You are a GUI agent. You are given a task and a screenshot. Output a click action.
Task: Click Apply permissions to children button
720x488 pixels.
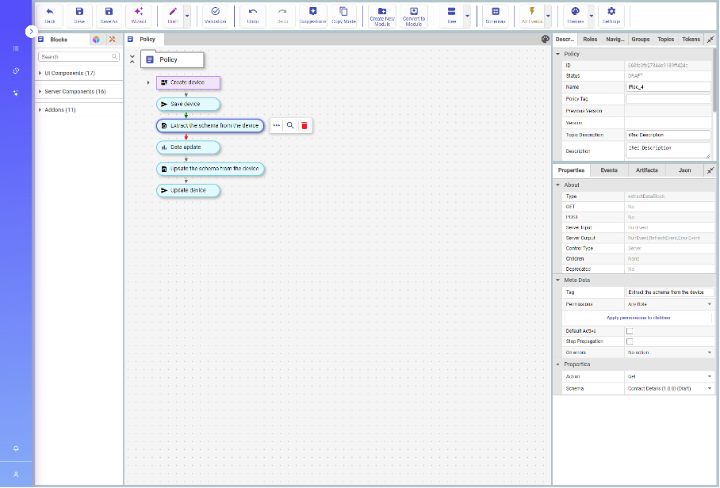(x=638, y=318)
